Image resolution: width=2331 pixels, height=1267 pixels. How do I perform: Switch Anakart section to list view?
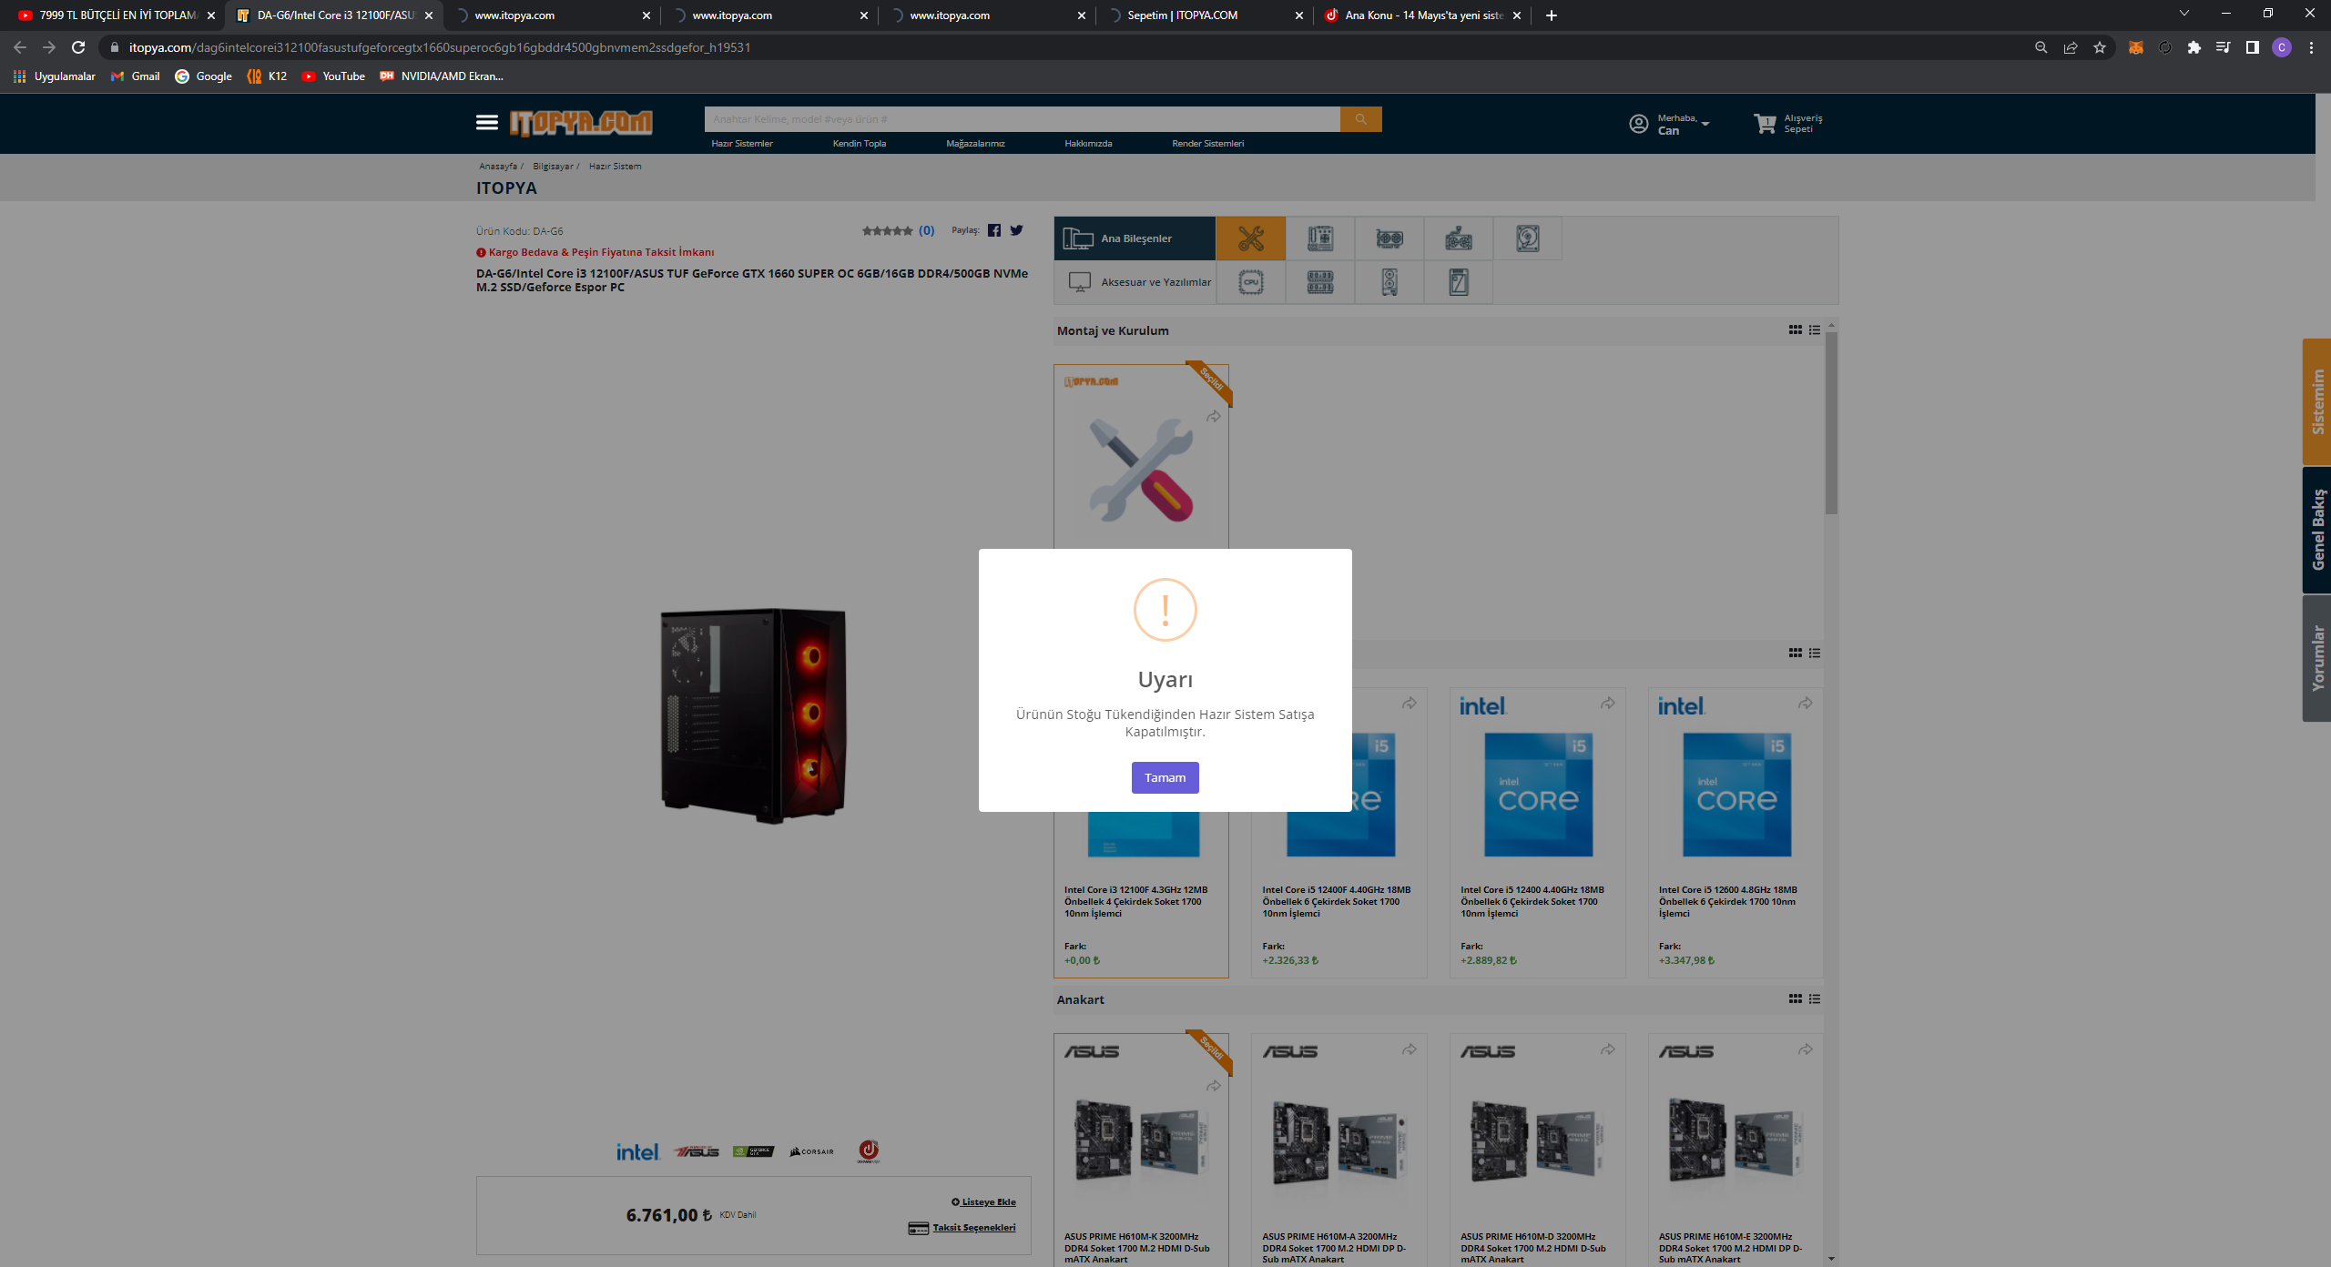[1814, 998]
